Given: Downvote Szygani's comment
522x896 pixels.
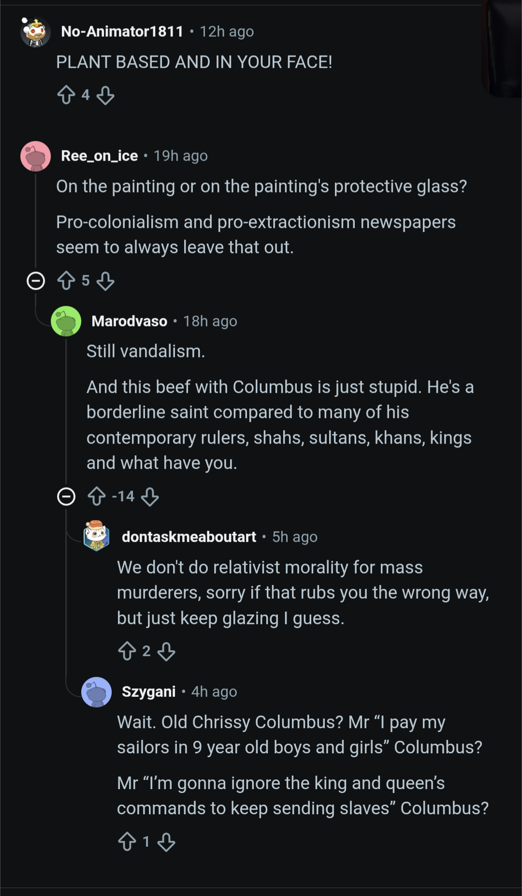Looking at the screenshot, I should (x=166, y=842).
